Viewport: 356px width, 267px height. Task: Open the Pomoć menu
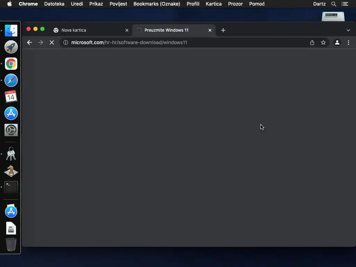[257, 4]
